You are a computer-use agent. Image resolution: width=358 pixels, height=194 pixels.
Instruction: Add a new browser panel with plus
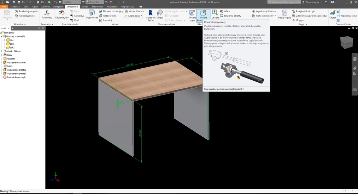pyautogui.click(x=13, y=28)
